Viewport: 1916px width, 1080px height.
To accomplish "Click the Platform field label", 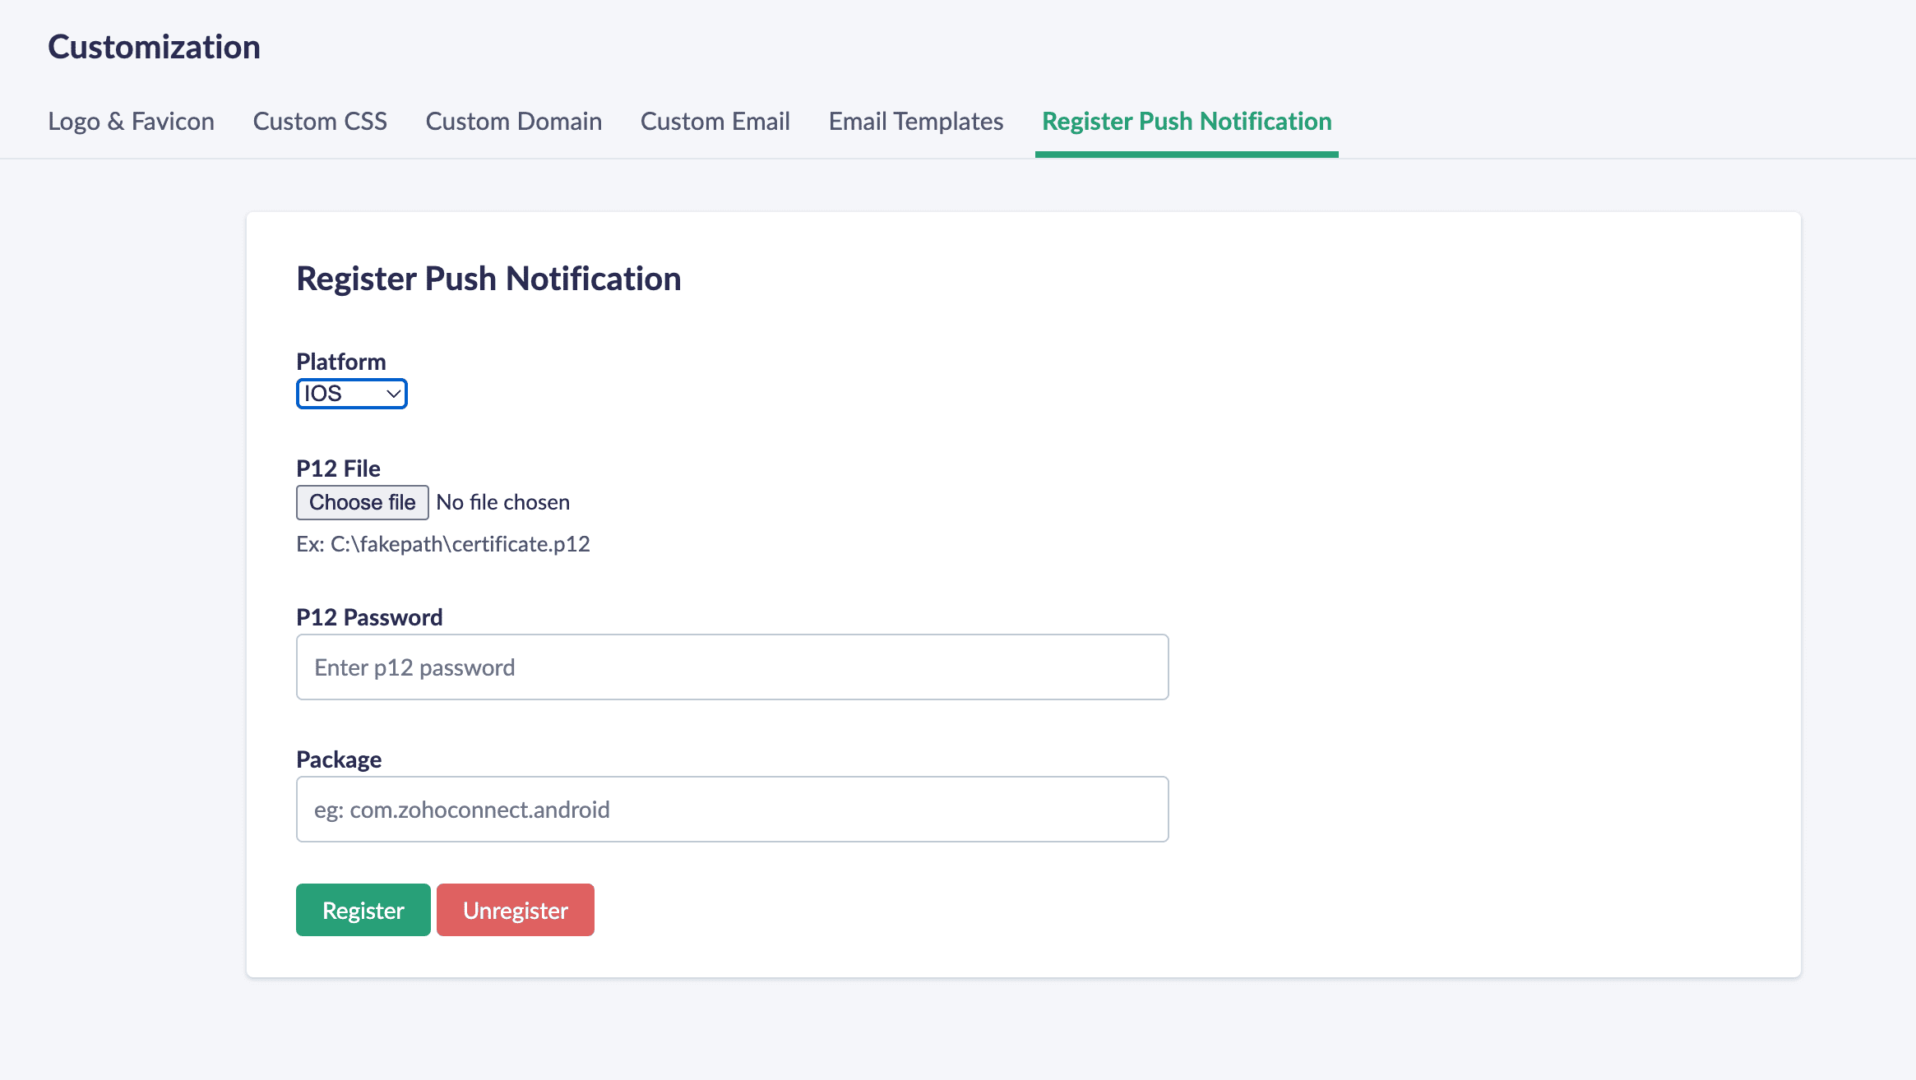I will [340, 362].
